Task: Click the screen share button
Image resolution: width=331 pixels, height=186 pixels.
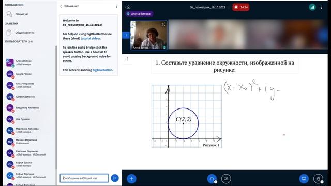Action: pos(304,179)
